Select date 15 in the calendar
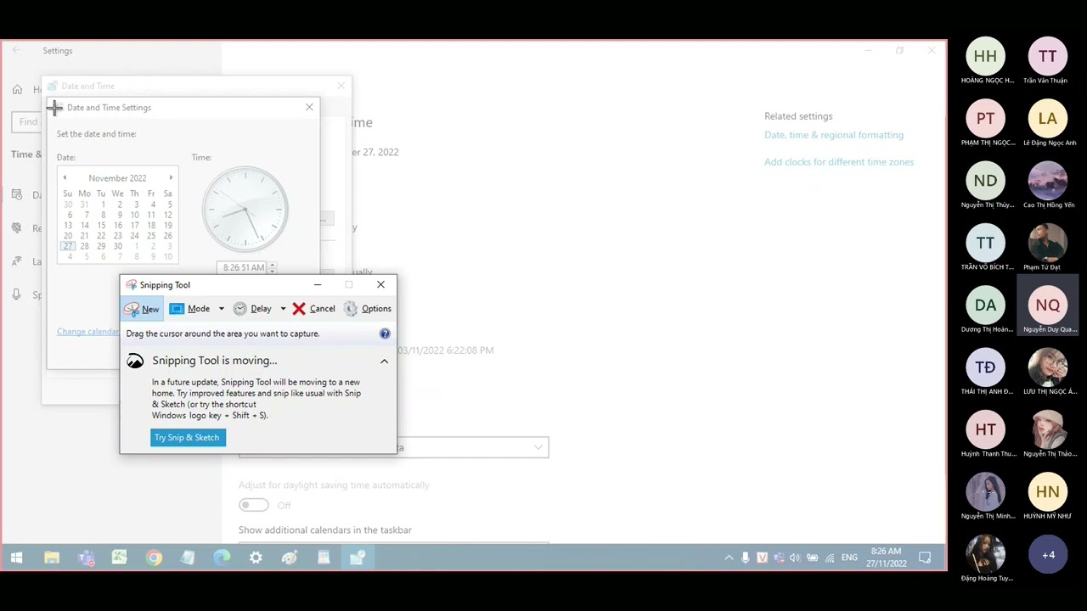1087x611 pixels. pos(101,226)
